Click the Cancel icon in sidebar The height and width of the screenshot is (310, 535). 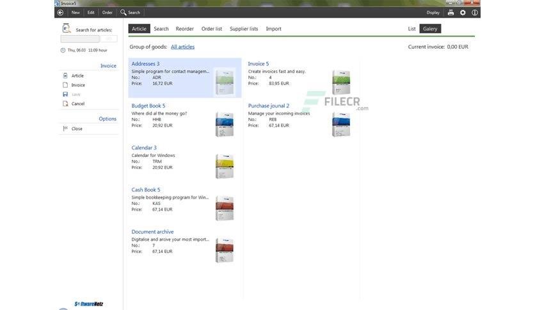(65, 104)
